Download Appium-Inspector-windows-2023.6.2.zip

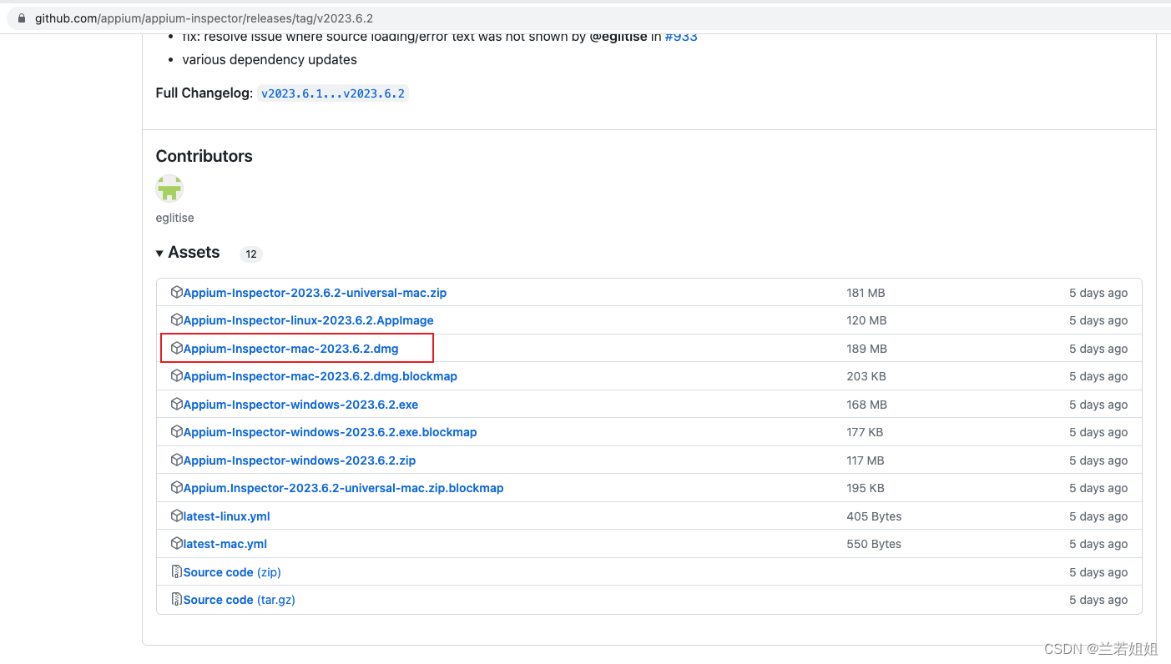299,460
